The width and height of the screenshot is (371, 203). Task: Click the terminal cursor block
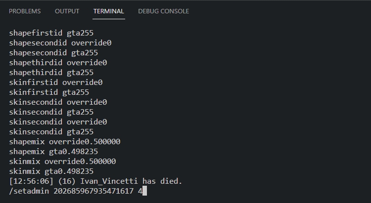145,191
